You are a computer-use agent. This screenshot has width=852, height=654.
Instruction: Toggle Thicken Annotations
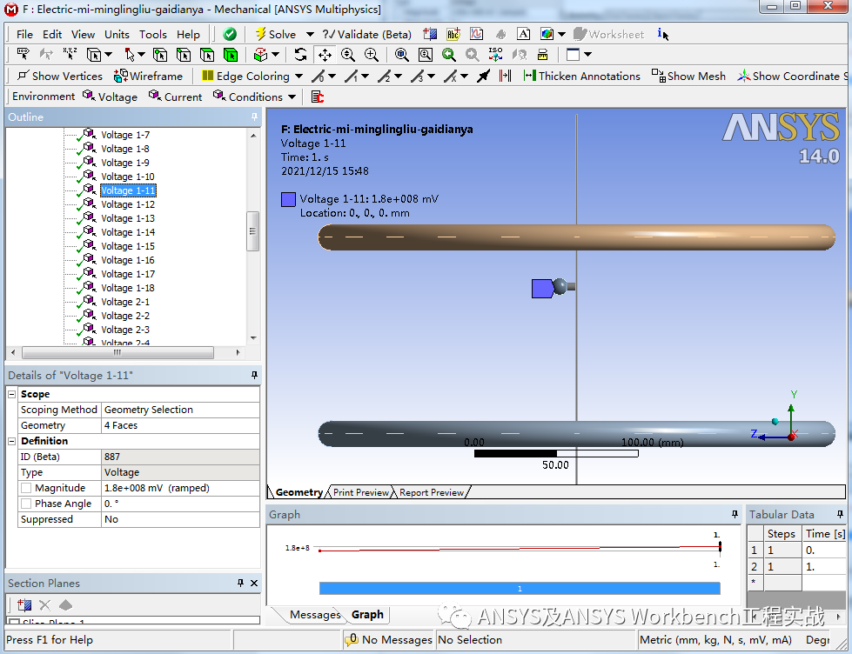click(581, 76)
